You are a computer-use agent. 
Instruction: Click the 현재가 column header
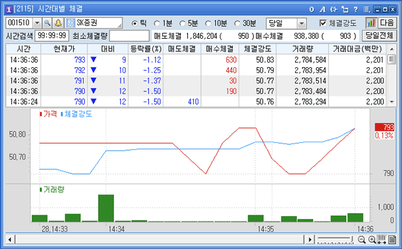tap(64, 49)
